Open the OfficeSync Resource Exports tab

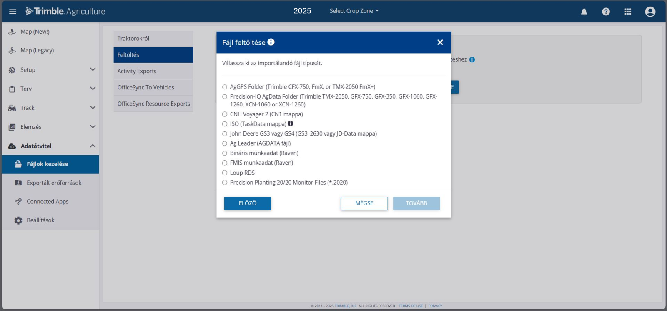pos(153,104)
